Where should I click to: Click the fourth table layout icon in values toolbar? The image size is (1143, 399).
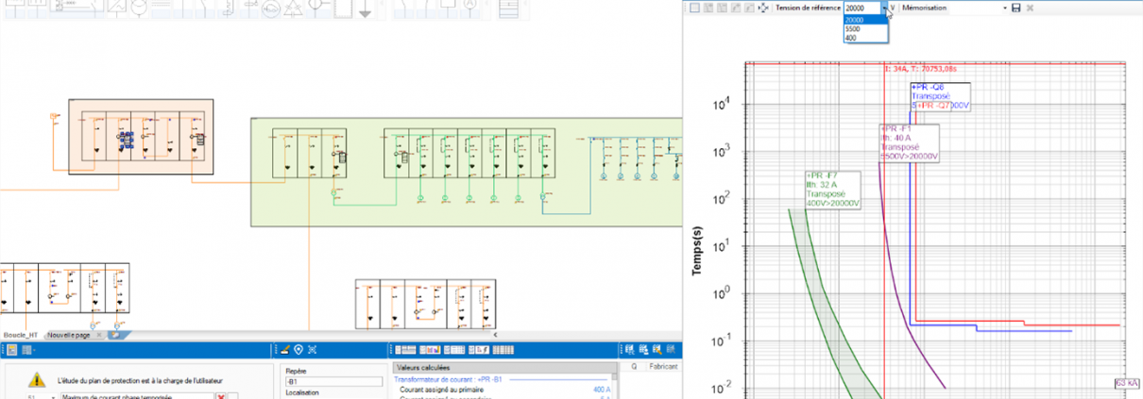coord(479,350)
